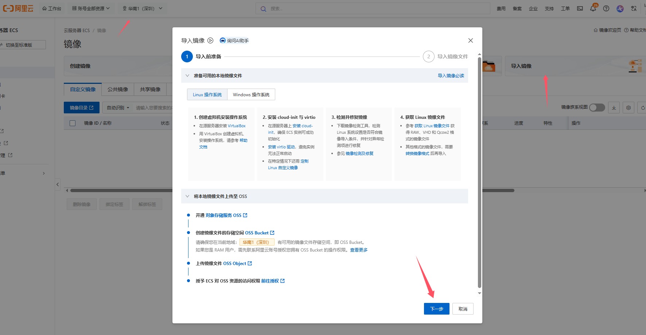
Task: Close the 导入镜像 dialog
Action: coord(471,40)
